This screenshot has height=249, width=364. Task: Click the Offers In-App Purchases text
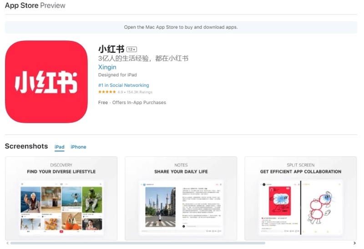[x=139, y=103]
